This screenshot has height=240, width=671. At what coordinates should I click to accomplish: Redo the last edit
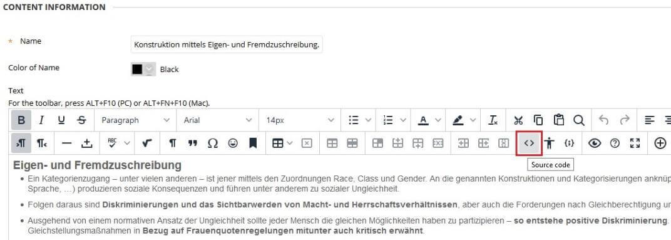click(x=625, y=120)
